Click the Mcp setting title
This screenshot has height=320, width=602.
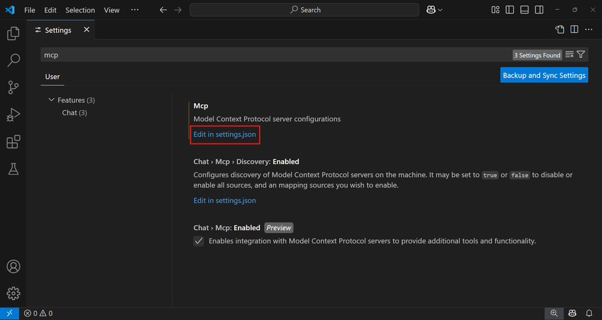tap(201, 105)
